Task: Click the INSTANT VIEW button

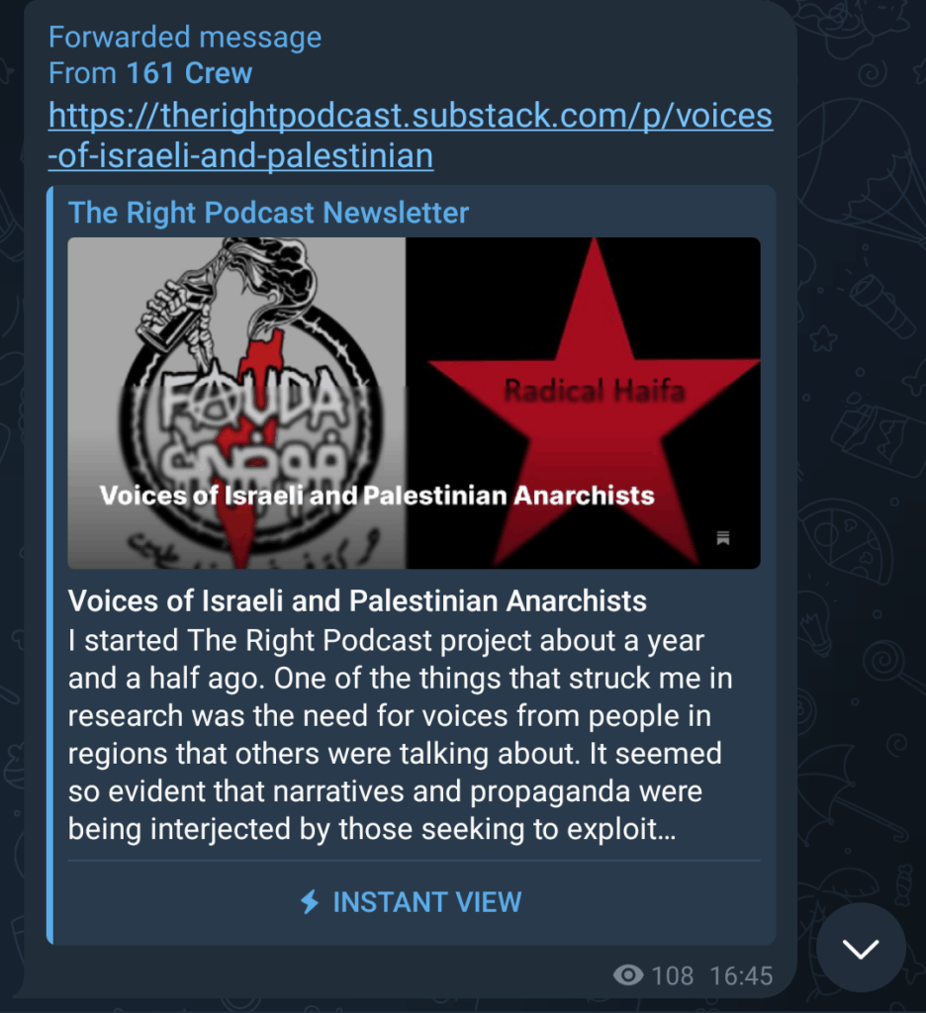Action: click(x=411, y=902)
